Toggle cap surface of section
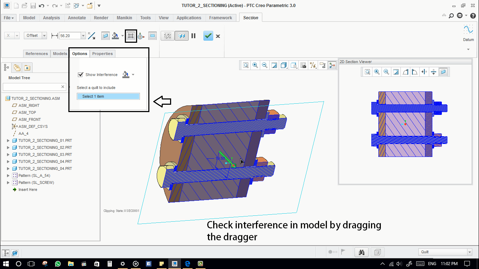479x269 pixels. pyautogui.click(x=105, y=36)
